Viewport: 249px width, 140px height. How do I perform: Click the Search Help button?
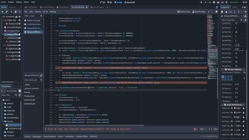pos(198,12)
